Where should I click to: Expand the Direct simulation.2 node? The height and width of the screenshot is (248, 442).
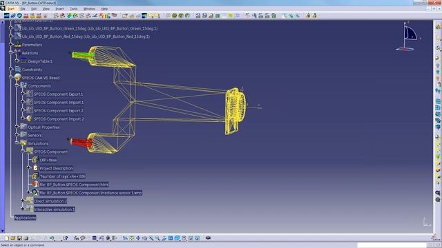[23, 200]
